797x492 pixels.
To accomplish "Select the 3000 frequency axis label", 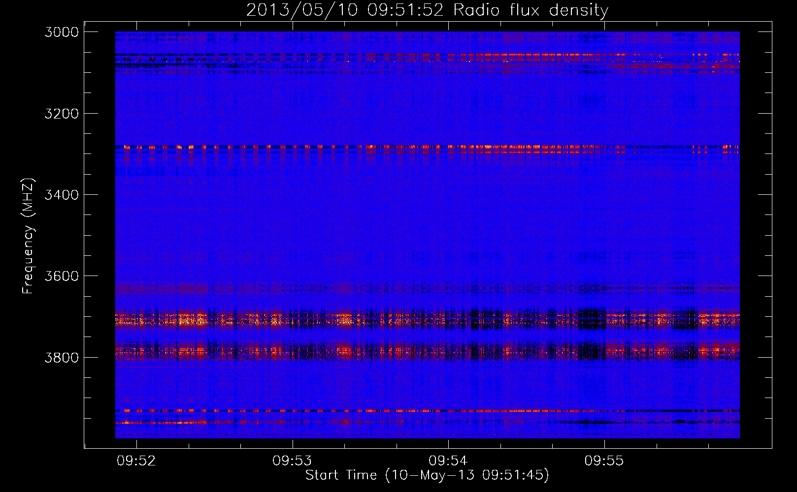I will [x=62, y=32].
